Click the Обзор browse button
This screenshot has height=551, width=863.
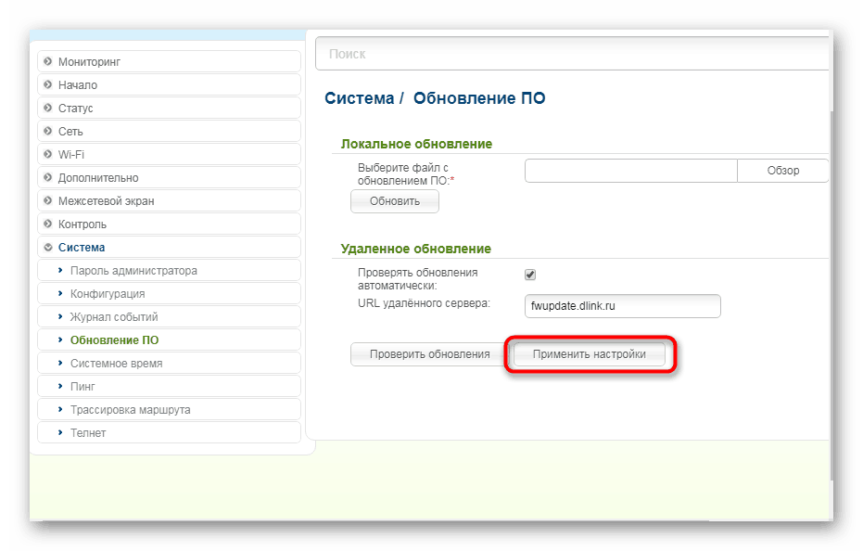(782, 171)
